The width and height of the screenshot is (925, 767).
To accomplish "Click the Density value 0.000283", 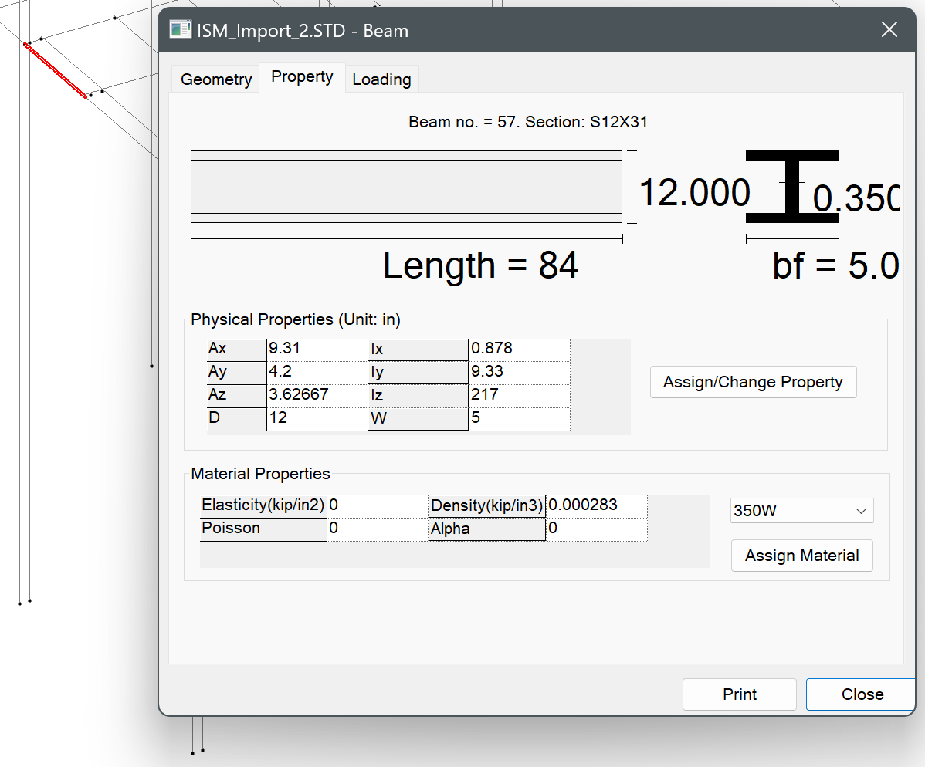I will tap(596, 505).
